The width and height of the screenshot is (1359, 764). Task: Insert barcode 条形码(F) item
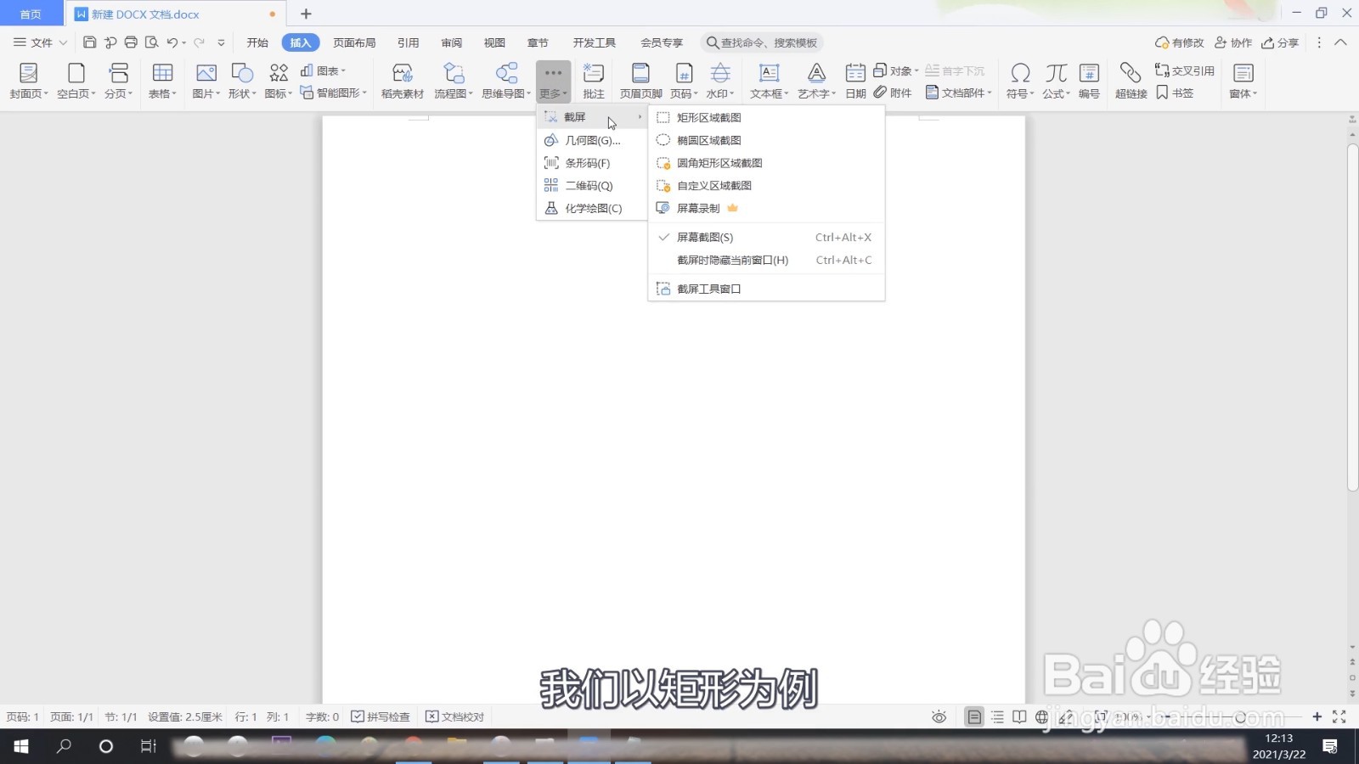pyautogui.click(x=592, y=163)
